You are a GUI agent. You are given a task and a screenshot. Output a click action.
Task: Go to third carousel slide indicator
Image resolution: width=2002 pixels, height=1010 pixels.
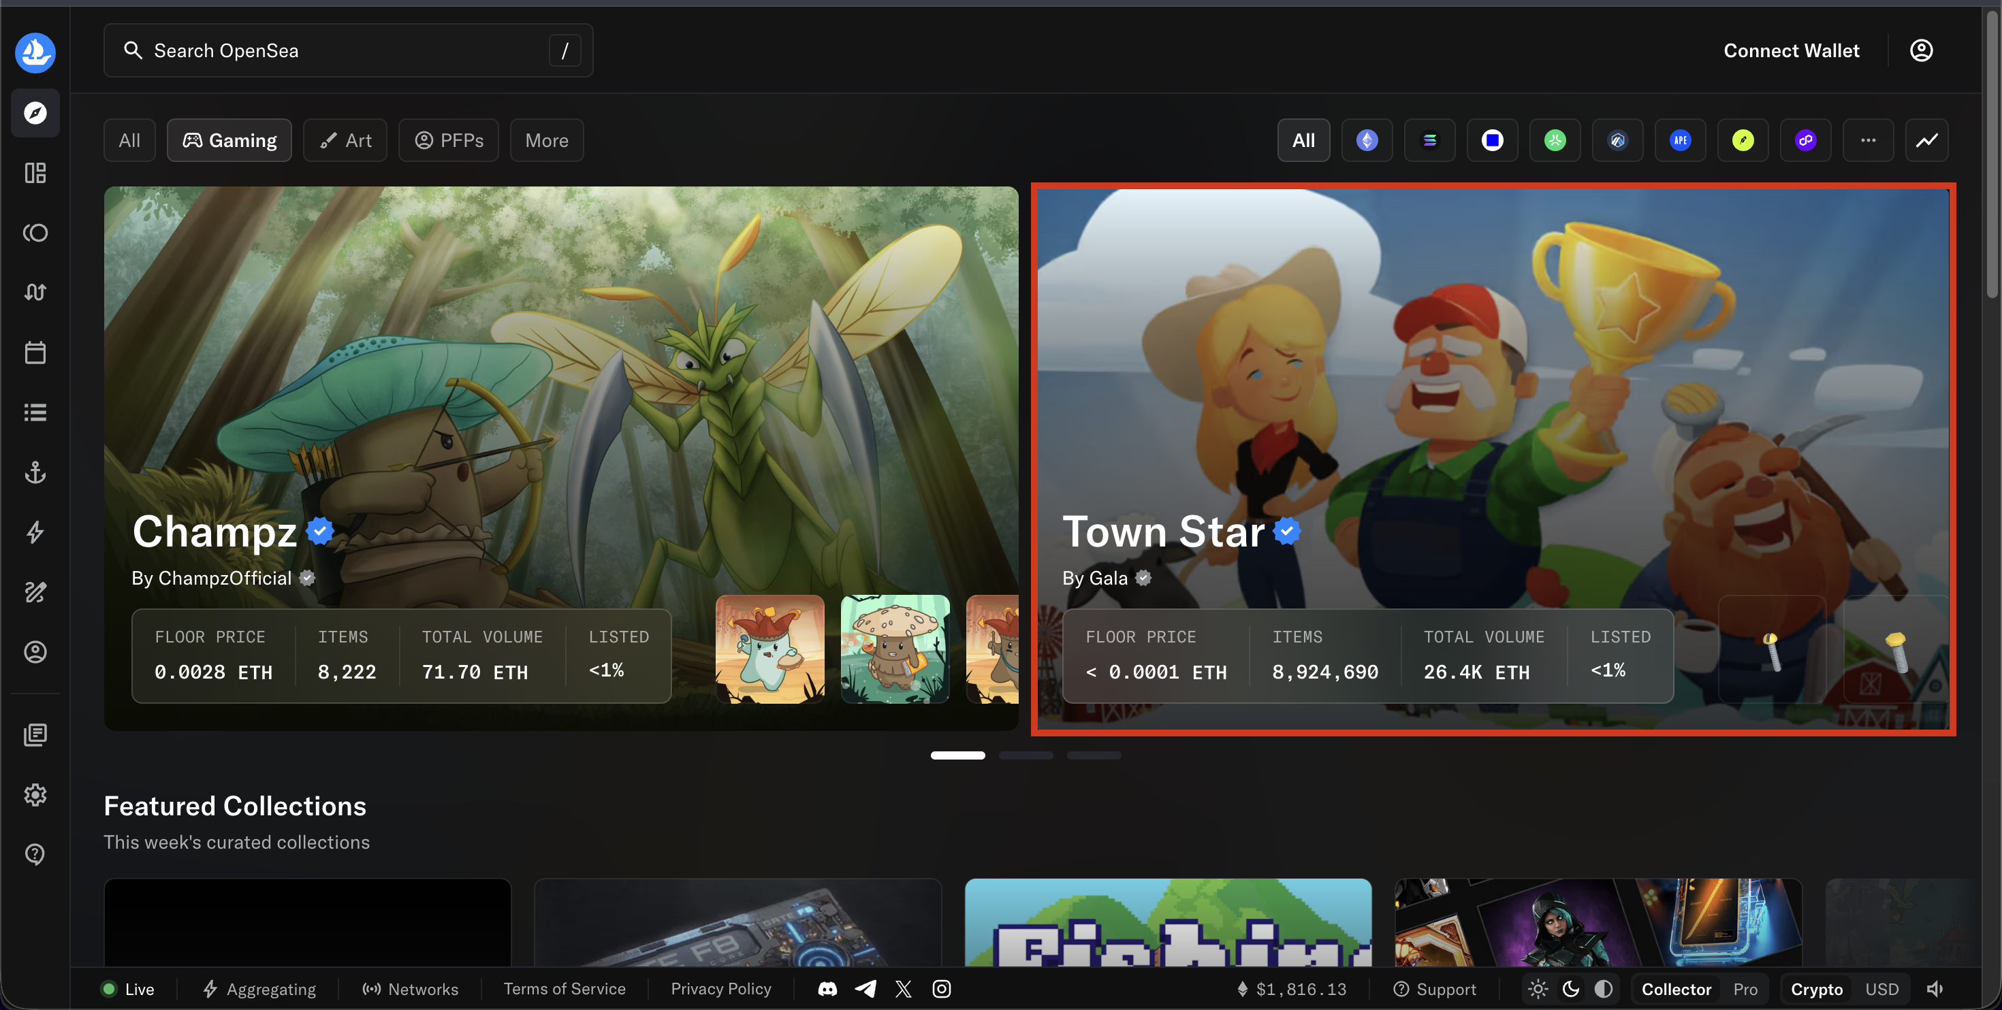point(1094,755)
